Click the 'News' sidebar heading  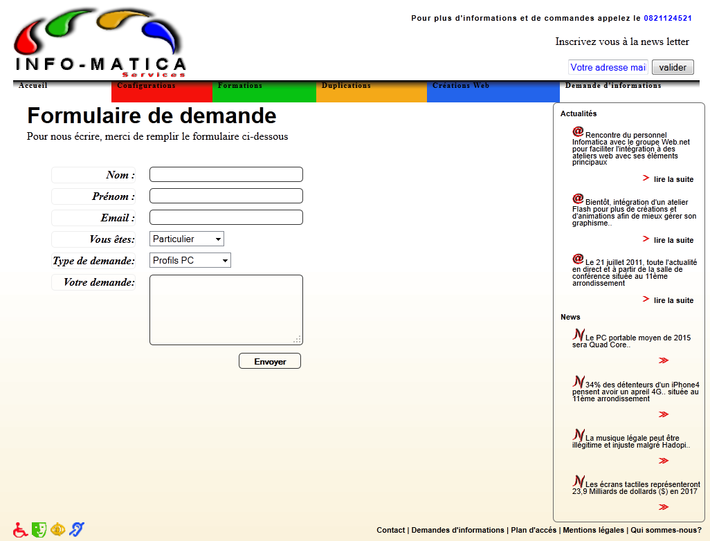[x=570, y=317]
